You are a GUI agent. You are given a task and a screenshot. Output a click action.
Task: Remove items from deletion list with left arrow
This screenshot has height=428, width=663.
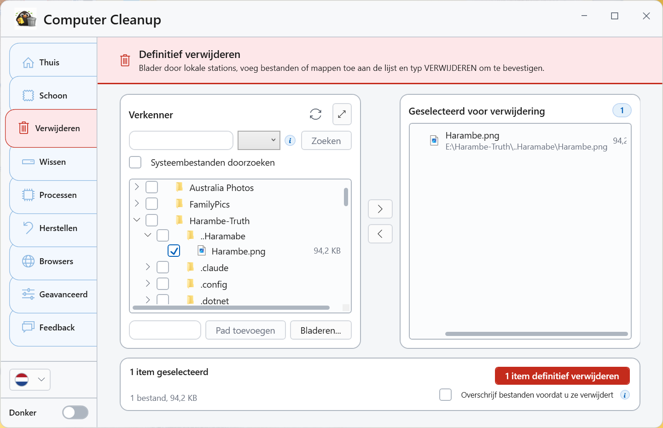coord(380,234)
